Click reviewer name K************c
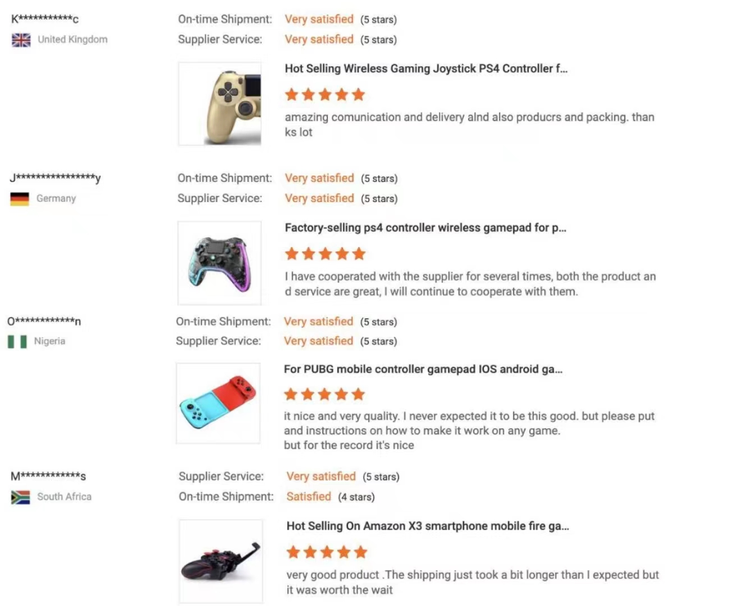Image resolution: width=756 pixels, height=606 pixels. [45, 19]
